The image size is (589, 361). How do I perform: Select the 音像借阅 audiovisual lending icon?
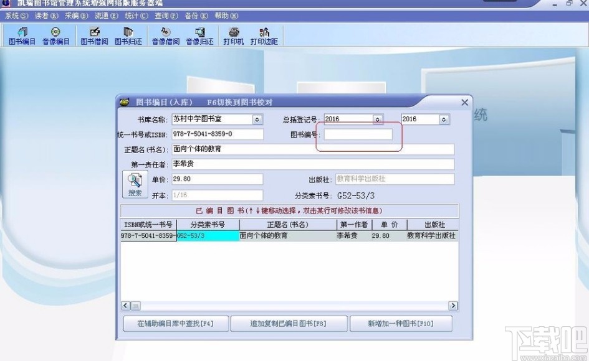(x=165, y=35)
